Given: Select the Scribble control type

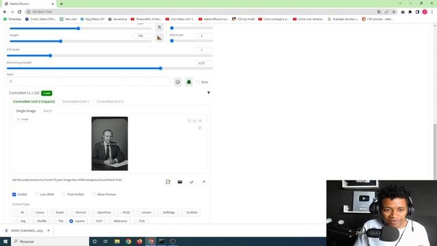Looking at the screenshot, I should 190,213.
